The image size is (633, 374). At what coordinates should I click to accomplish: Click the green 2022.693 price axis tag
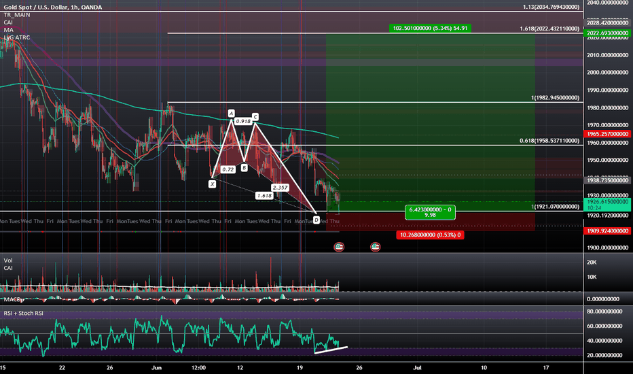[607, 33]
